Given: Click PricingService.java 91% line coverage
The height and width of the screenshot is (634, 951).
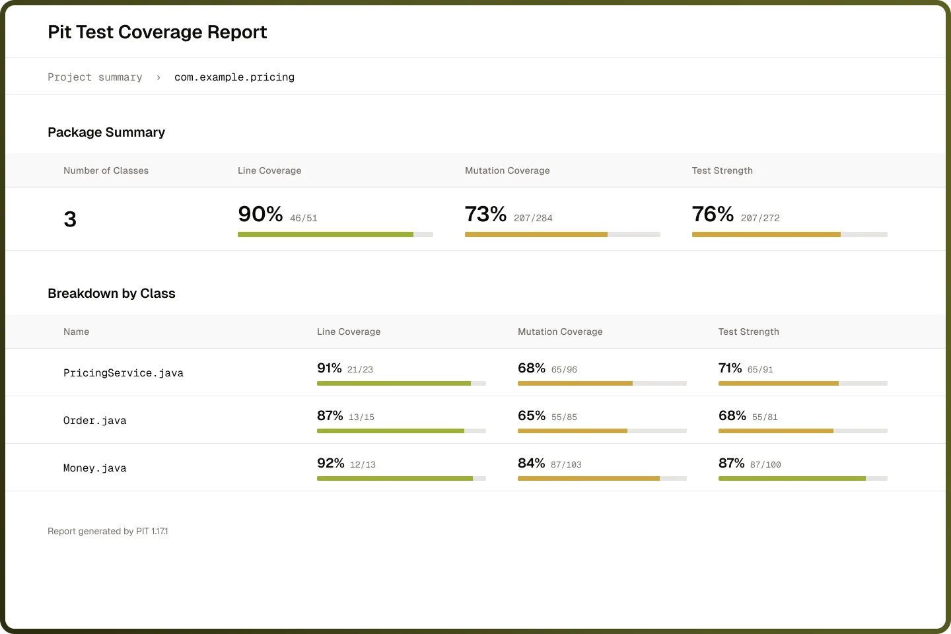Looking at the screenshot, I should click(x=330, y=368).
